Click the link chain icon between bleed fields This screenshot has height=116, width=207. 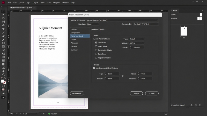tap(123, 76)
